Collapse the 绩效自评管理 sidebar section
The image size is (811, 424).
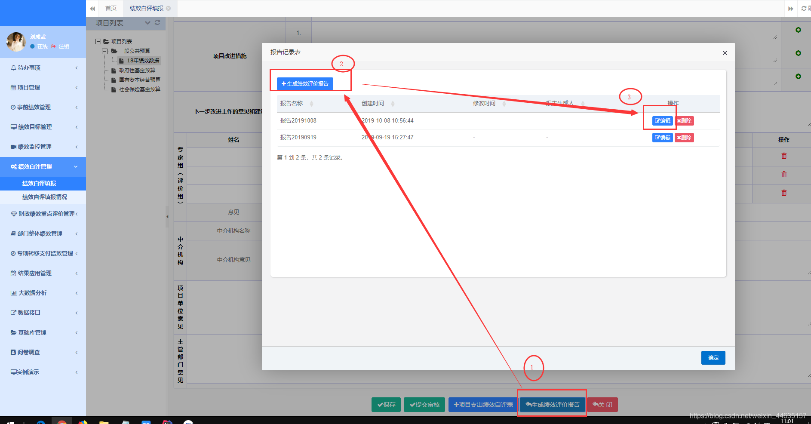(x=43, y=166)
